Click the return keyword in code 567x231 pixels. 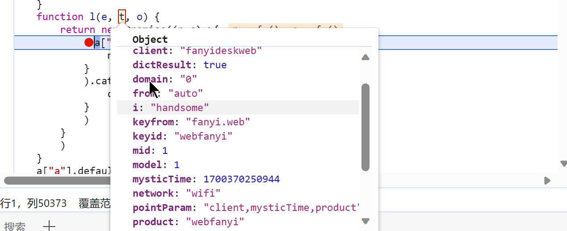click(x=77, y=30)
